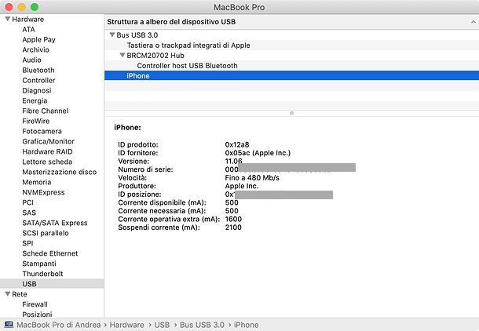Screen dimensions: 479x331
Task: Click the sort chevron in USB tree header
Action: (x=474, y=22)
